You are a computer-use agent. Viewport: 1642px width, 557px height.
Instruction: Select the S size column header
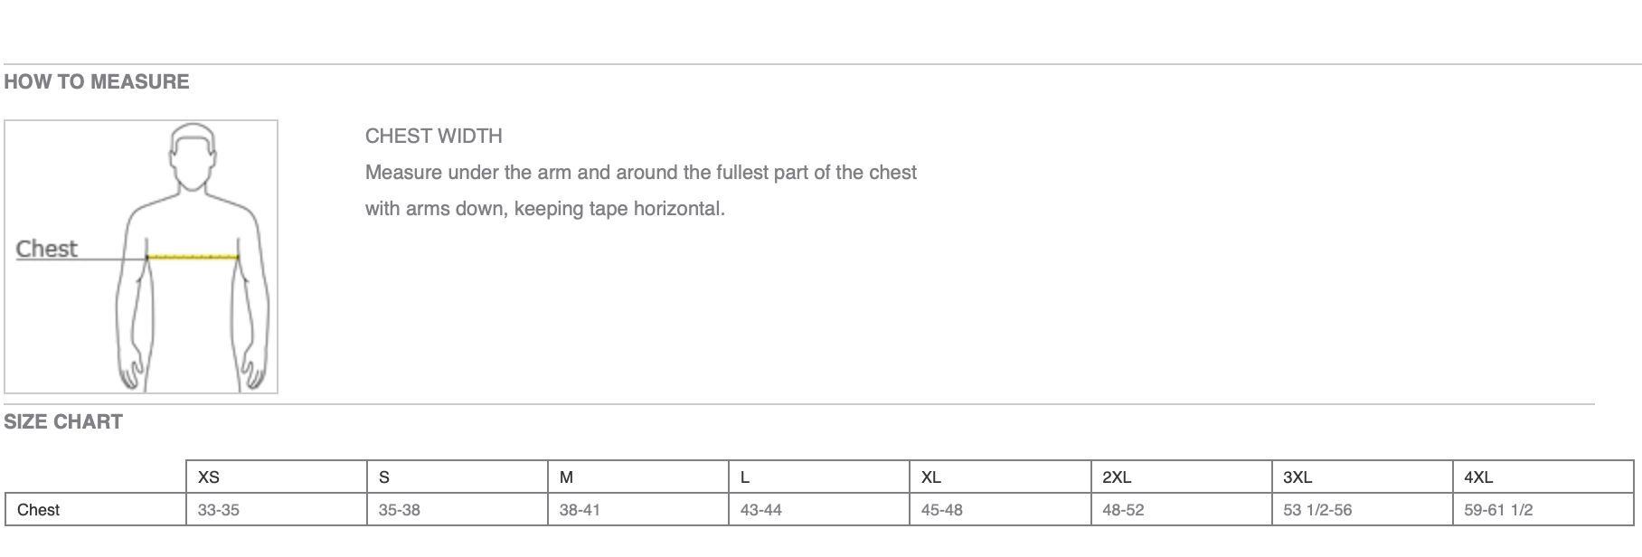pos(384,477)
